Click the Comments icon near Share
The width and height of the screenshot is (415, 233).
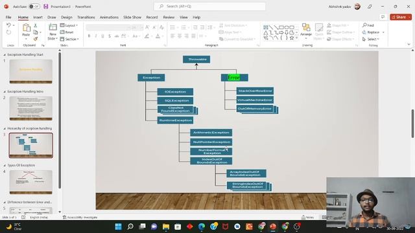pos(383,17)
